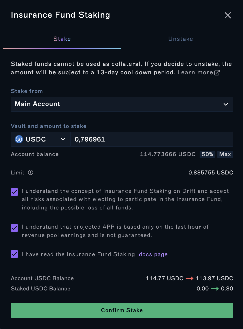
Task: Open the Learn more link
Action: pyautogui.click(x=195, y=72)
